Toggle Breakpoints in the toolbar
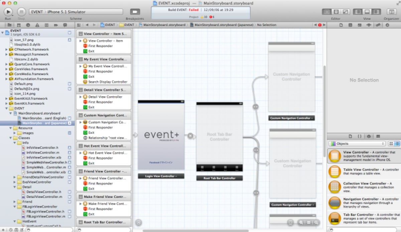Viewport: 401px width, 232px height. click(135, 12)
